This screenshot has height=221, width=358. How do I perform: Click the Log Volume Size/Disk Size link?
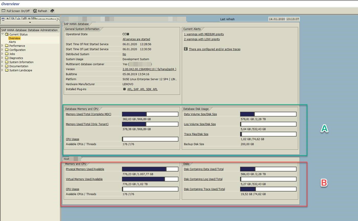pos(200,124)
